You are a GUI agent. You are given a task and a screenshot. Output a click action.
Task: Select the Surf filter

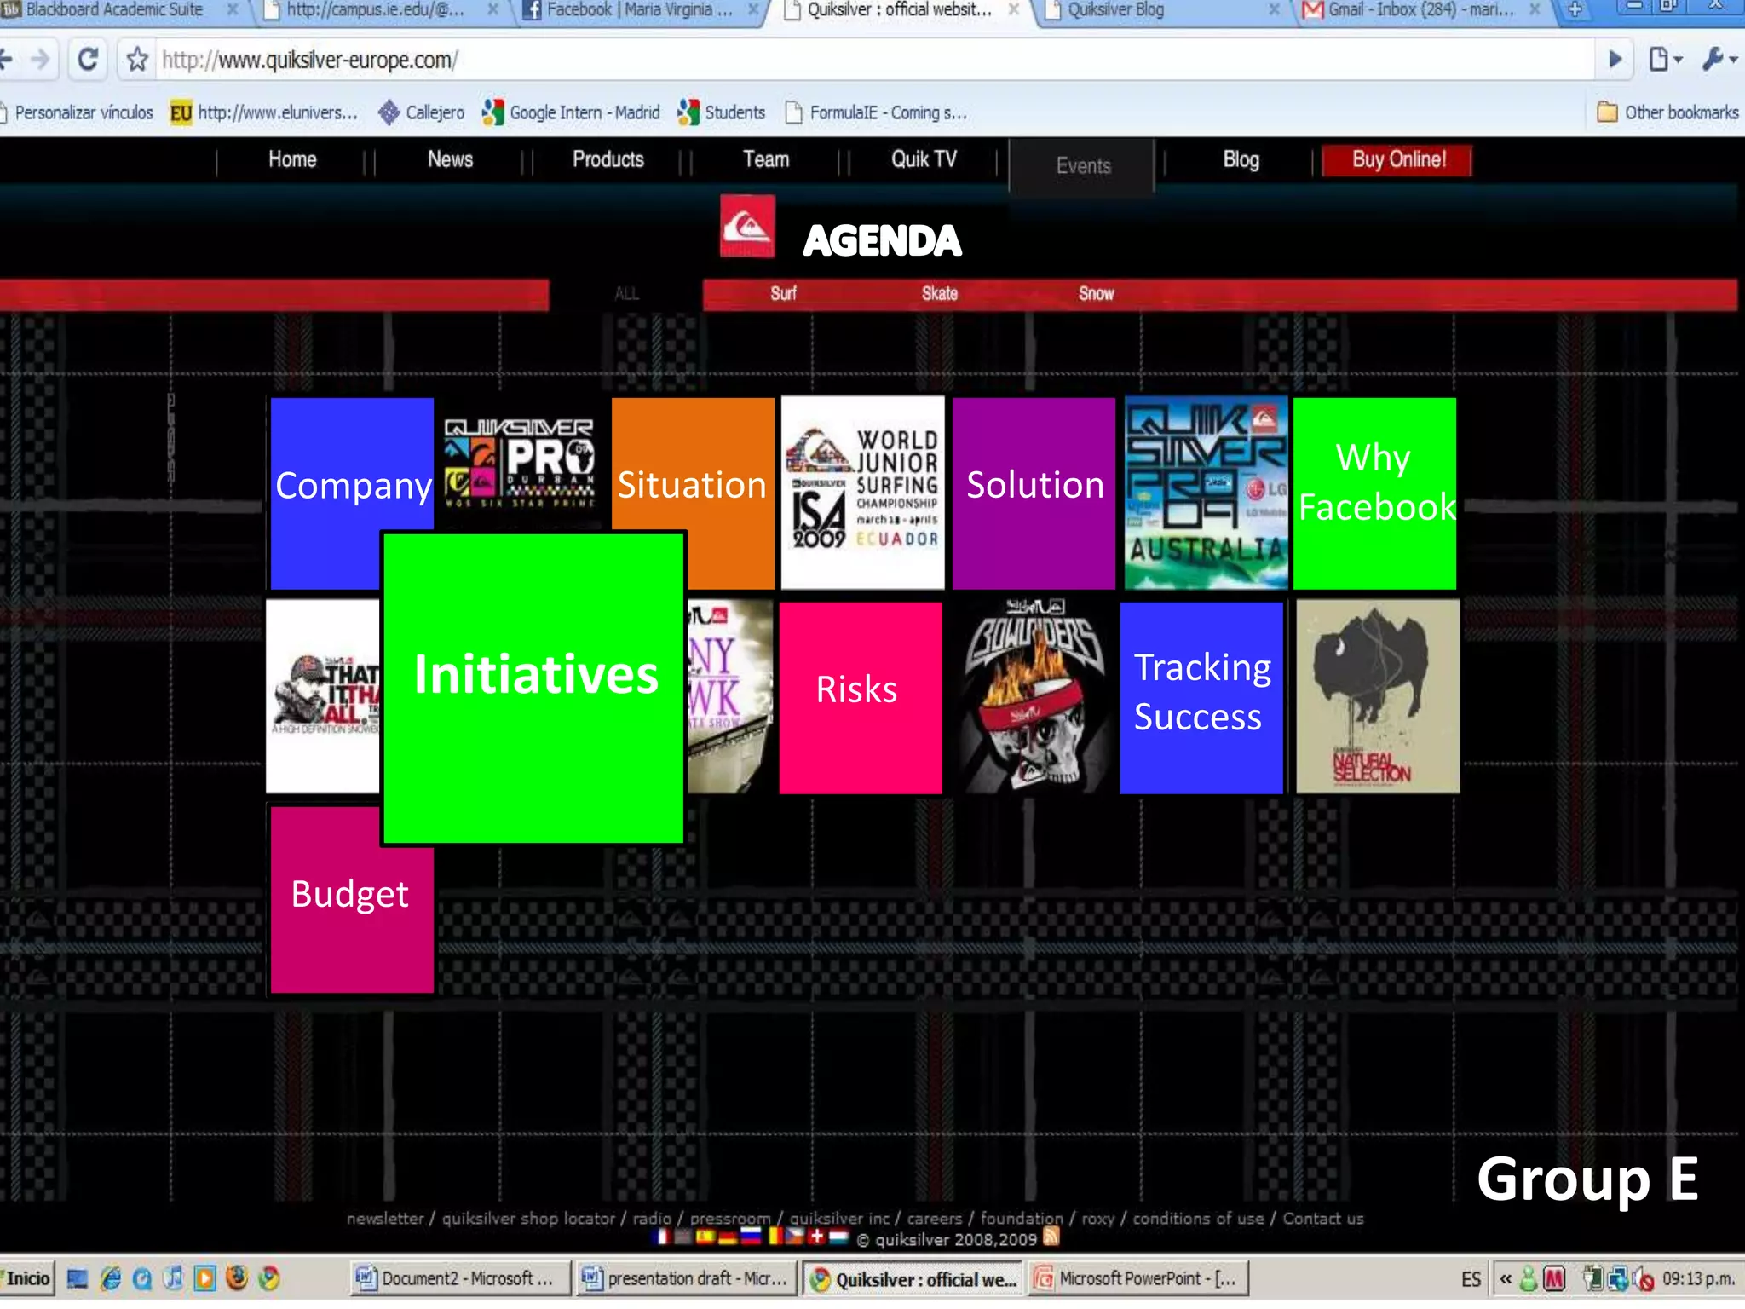click(783, 294)
